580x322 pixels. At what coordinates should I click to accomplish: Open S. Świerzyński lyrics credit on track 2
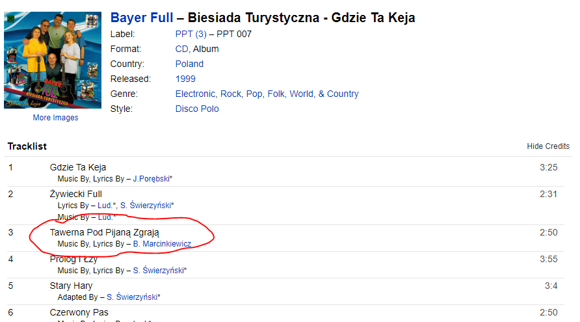(x=146, y=206)
